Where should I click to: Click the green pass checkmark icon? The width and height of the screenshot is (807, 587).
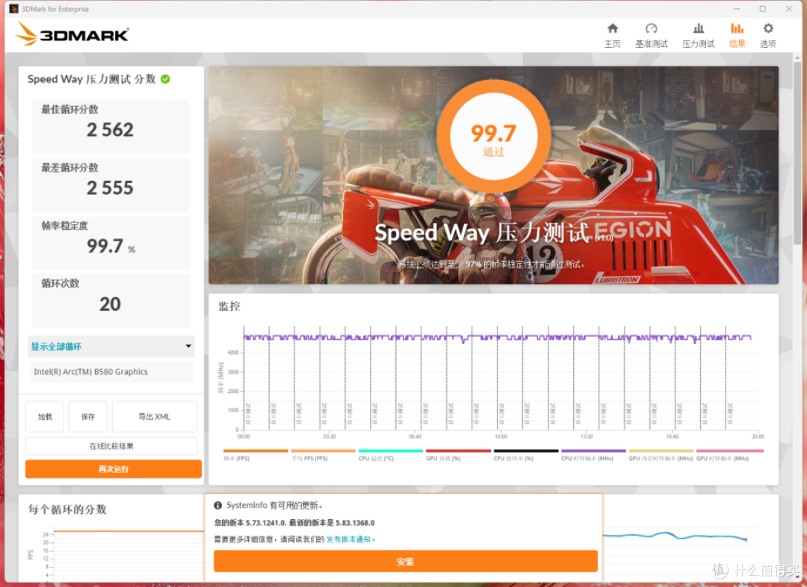165,78
